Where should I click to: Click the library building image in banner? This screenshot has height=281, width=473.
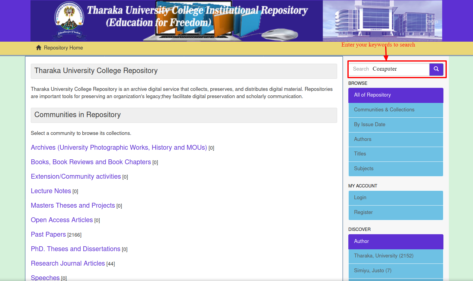point(382,21)
